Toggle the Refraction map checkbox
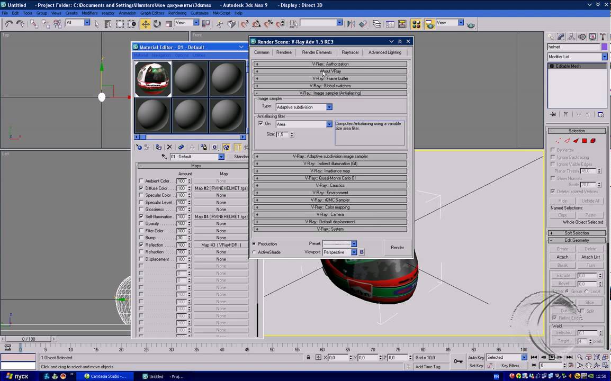This screenshot has width=611, height=381. (141, 252)
